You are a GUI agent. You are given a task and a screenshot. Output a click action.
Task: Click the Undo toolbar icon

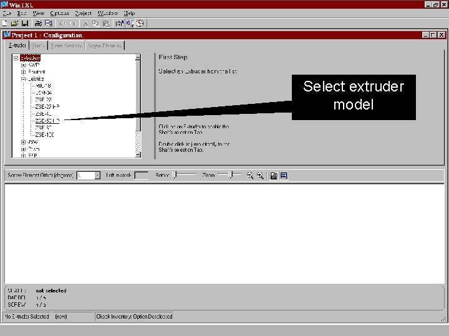tap(62, 24)
